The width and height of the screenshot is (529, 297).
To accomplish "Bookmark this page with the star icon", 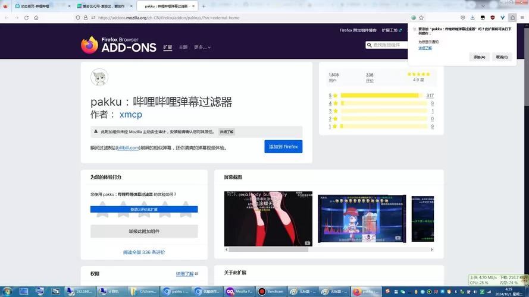I will (x=421, y=17).
